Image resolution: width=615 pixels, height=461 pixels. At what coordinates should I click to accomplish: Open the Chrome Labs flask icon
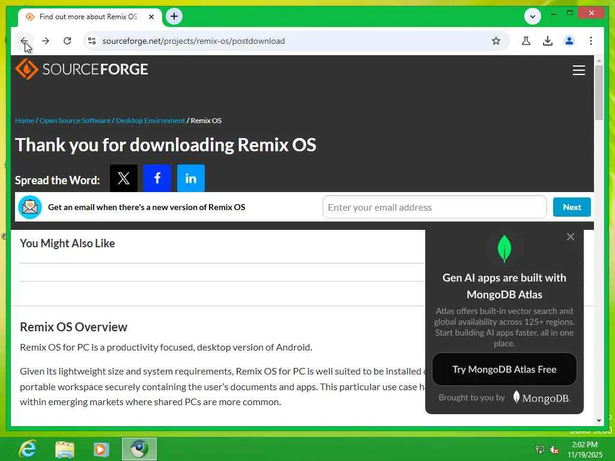coord(526,41)
